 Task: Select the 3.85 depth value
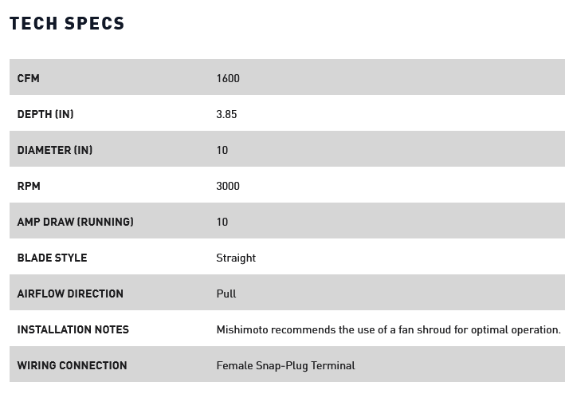tap(226, 114)
